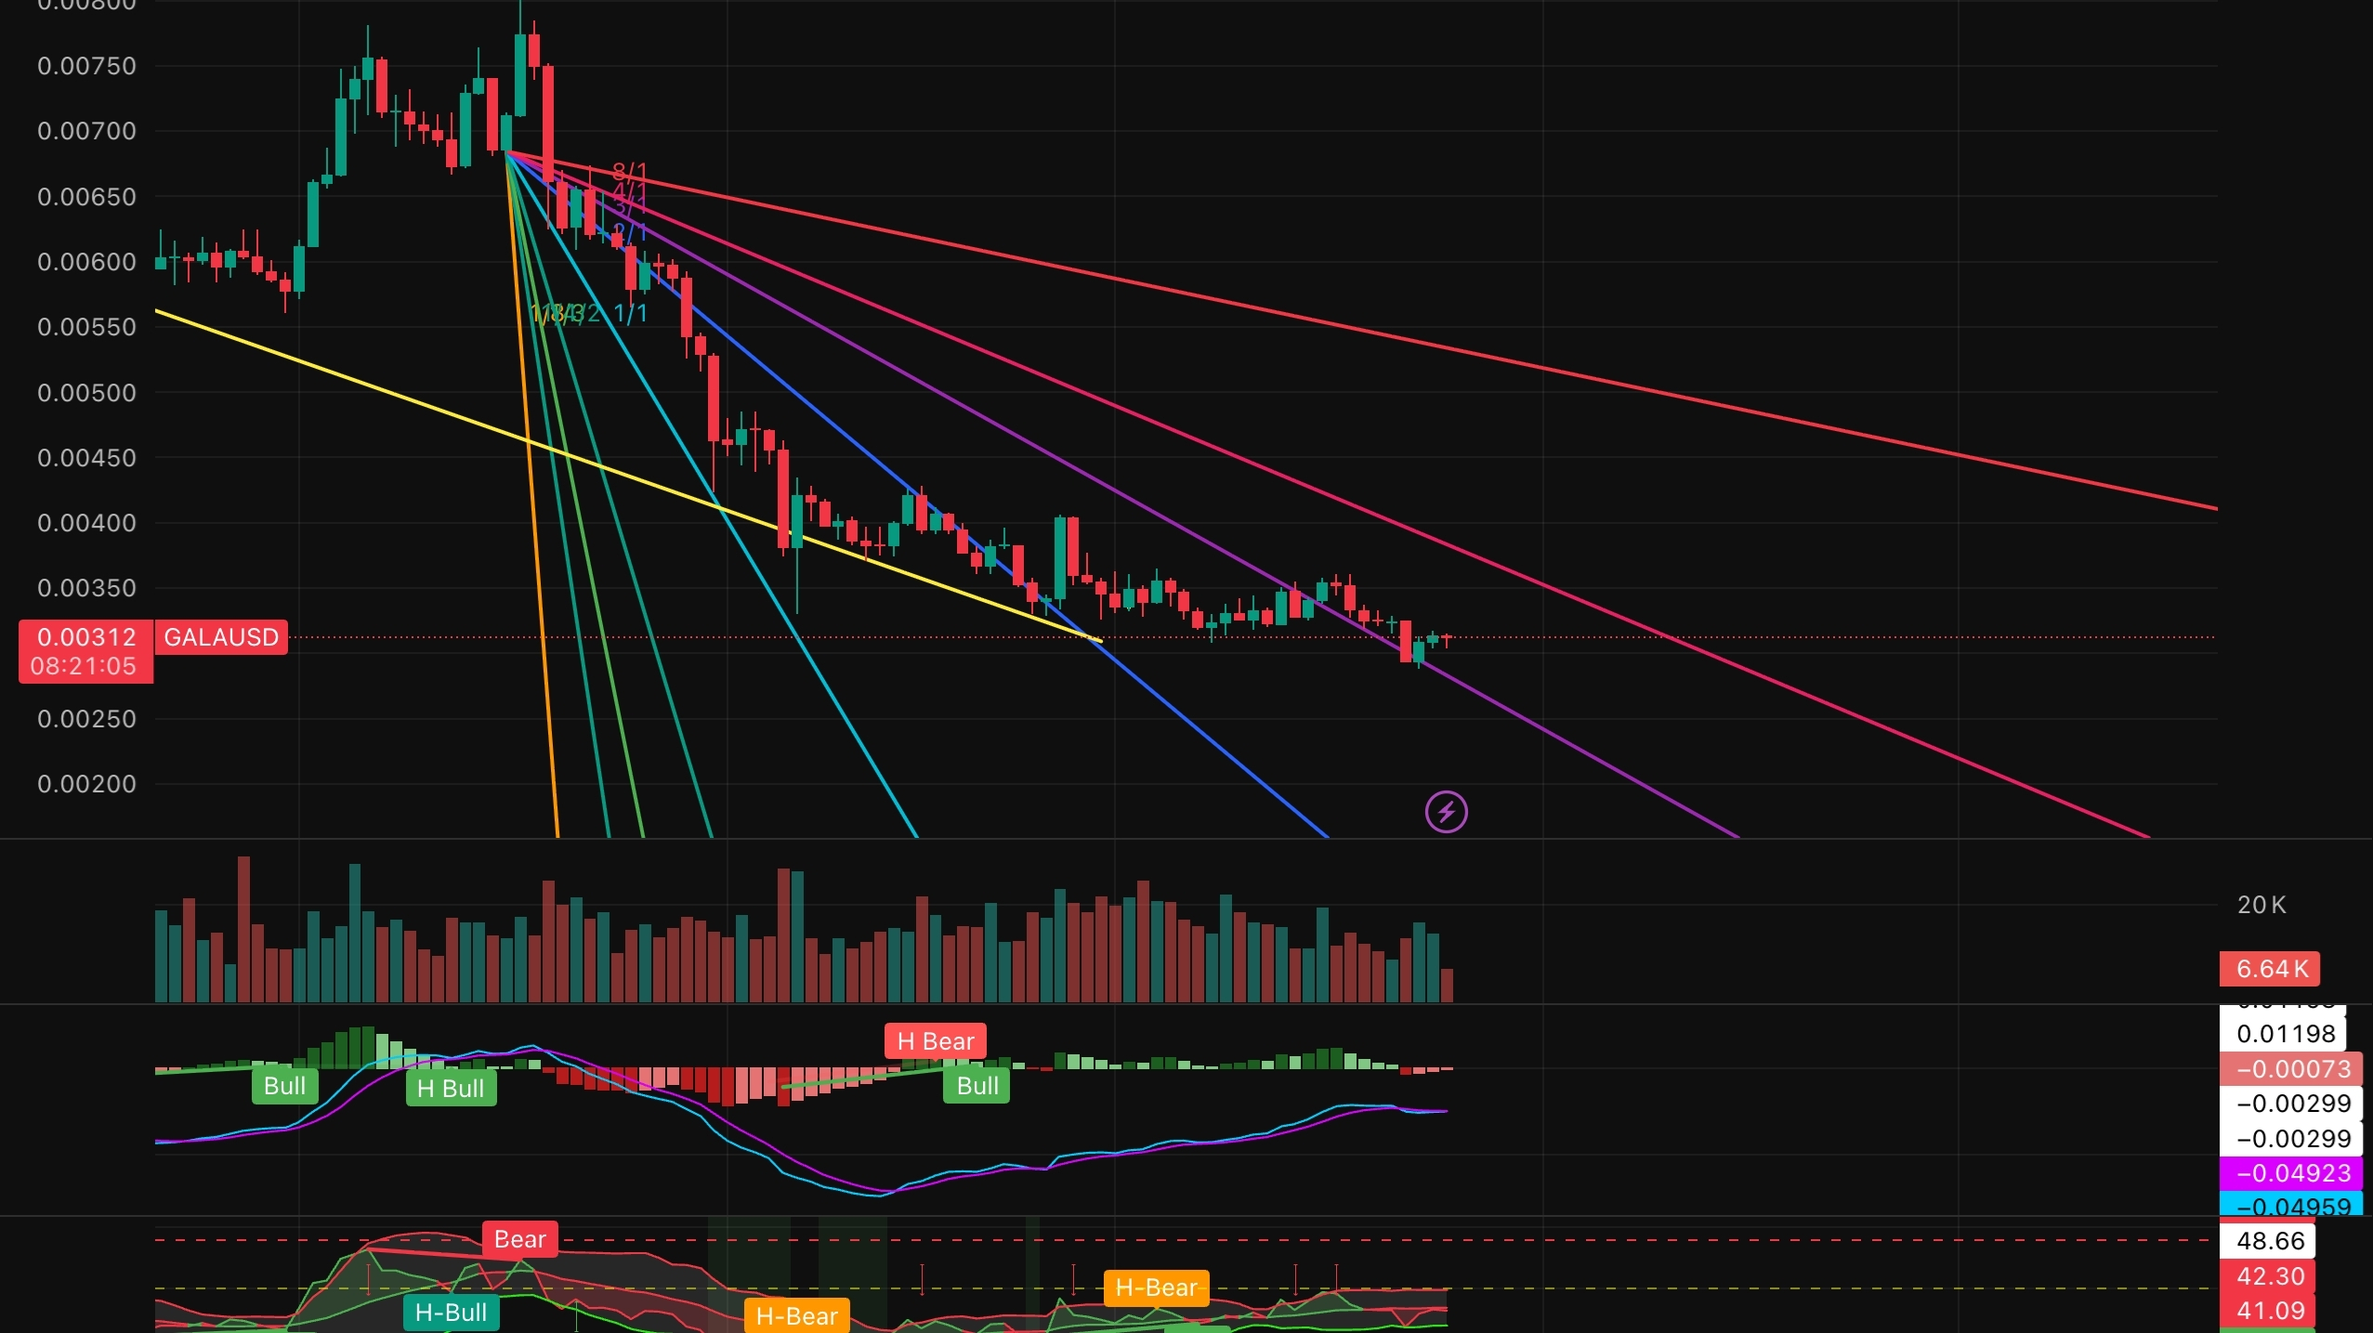Image resolution: width=2373 pixels, height=1333 pixels.
Task: Click the cyan -0.04959 value tag
Action: [x=2292, y=1206]
